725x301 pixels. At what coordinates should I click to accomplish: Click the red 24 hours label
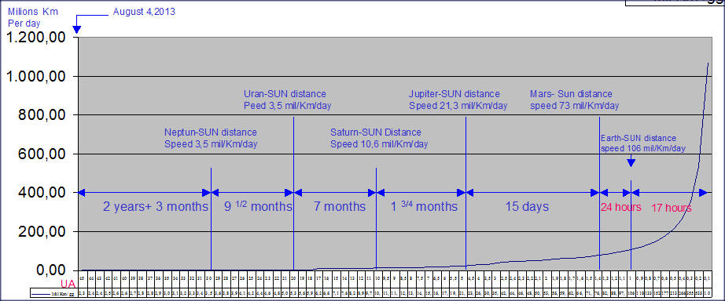tap(621, 208)
